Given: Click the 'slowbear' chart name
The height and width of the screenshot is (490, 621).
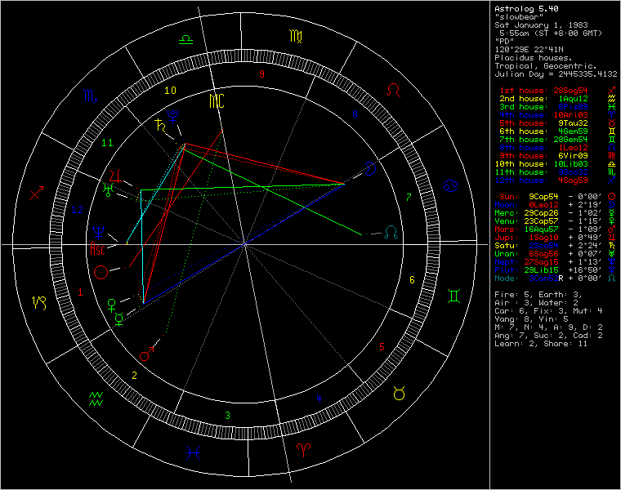Looking at the screenshot, I should [x=519, y=17].
